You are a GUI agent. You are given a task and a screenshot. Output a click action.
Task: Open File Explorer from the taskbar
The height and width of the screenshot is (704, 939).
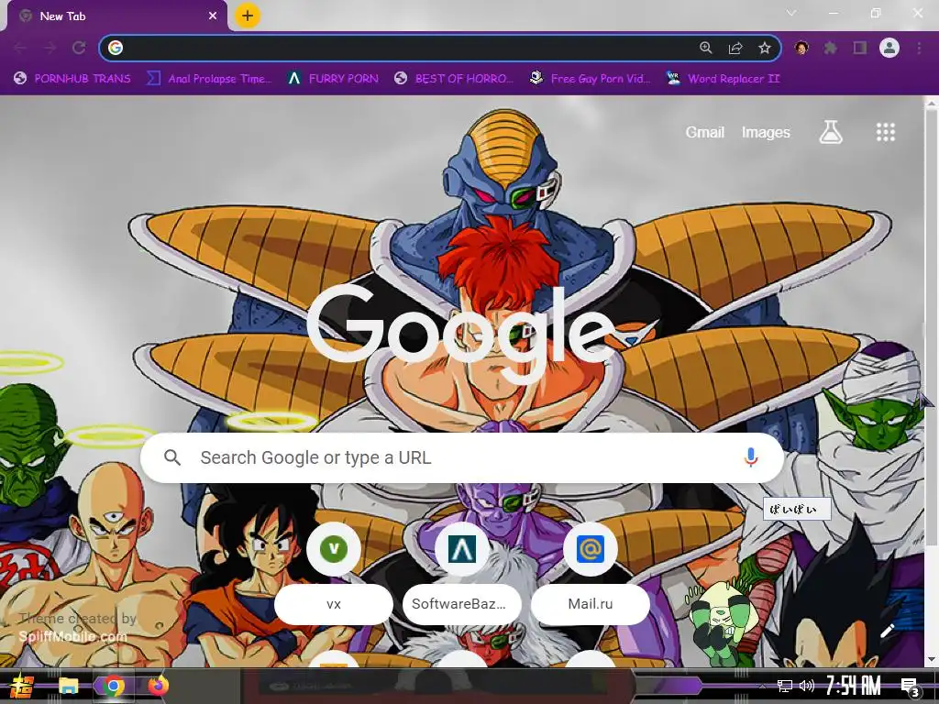tap(68, 686)
